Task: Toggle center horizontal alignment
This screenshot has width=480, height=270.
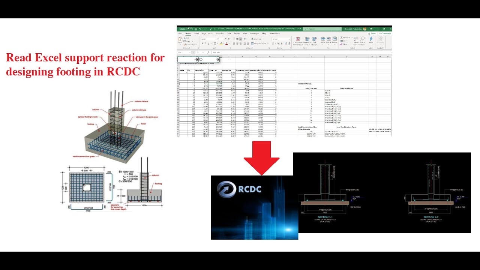Action: [x=237, y=43]
